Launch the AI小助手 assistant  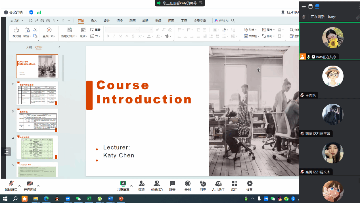click(x=218, y=186)
